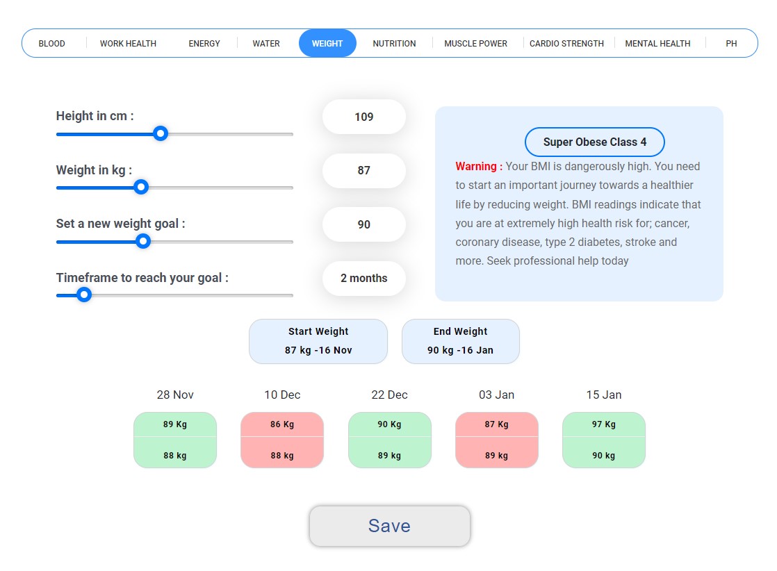
Task: Switch to Muscle Power tab
Action: (x=475, y=43)
